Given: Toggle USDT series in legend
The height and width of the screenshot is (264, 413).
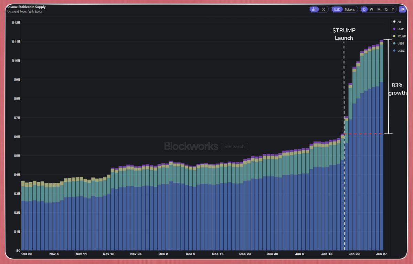Looking at the screenshot, I should click(400, 43).
